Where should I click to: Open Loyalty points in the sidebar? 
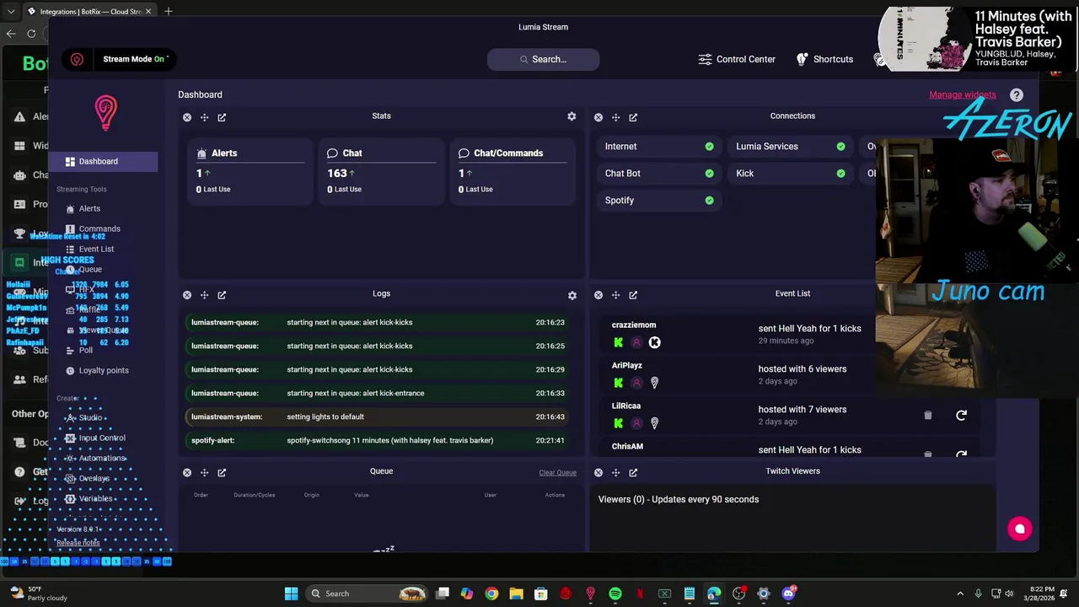point(97,370)
